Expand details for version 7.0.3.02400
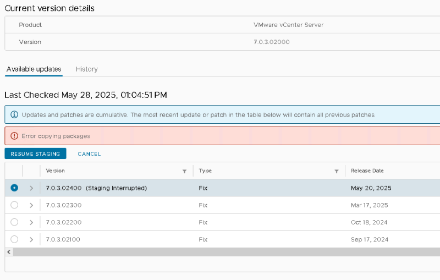Viewport: 440px width, 280px height. pos(31,188)
